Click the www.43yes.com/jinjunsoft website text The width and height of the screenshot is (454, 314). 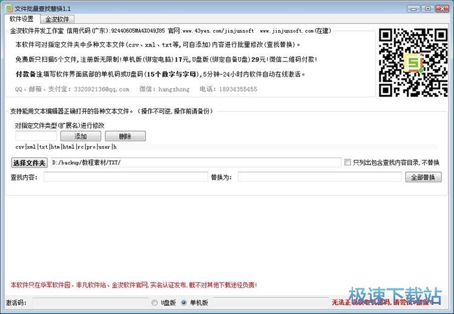point(219,31)
